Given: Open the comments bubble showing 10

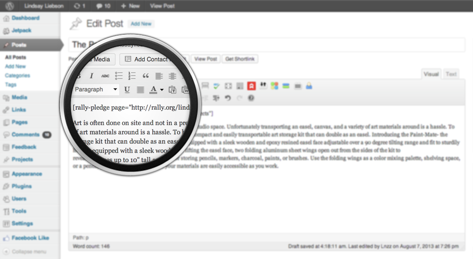Looking at the screenshot, I should click(103, 6).
